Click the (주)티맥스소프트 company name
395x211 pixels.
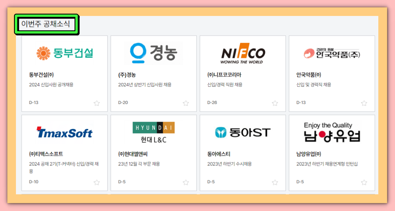pos(46,154)
